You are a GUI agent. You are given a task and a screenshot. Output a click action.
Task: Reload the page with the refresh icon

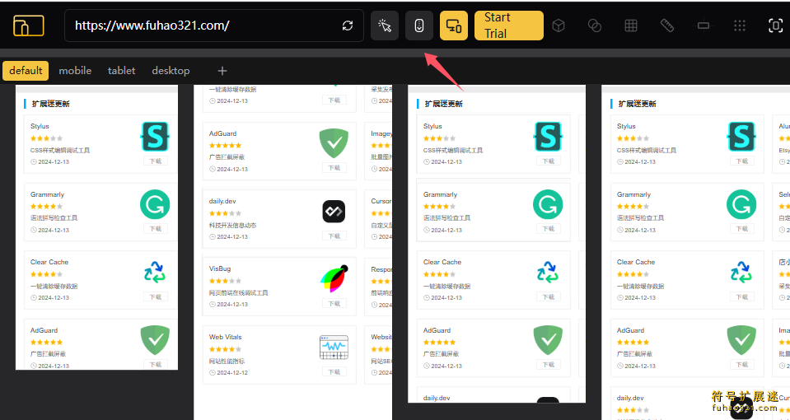pyautogui.click(x=348, y=26)
